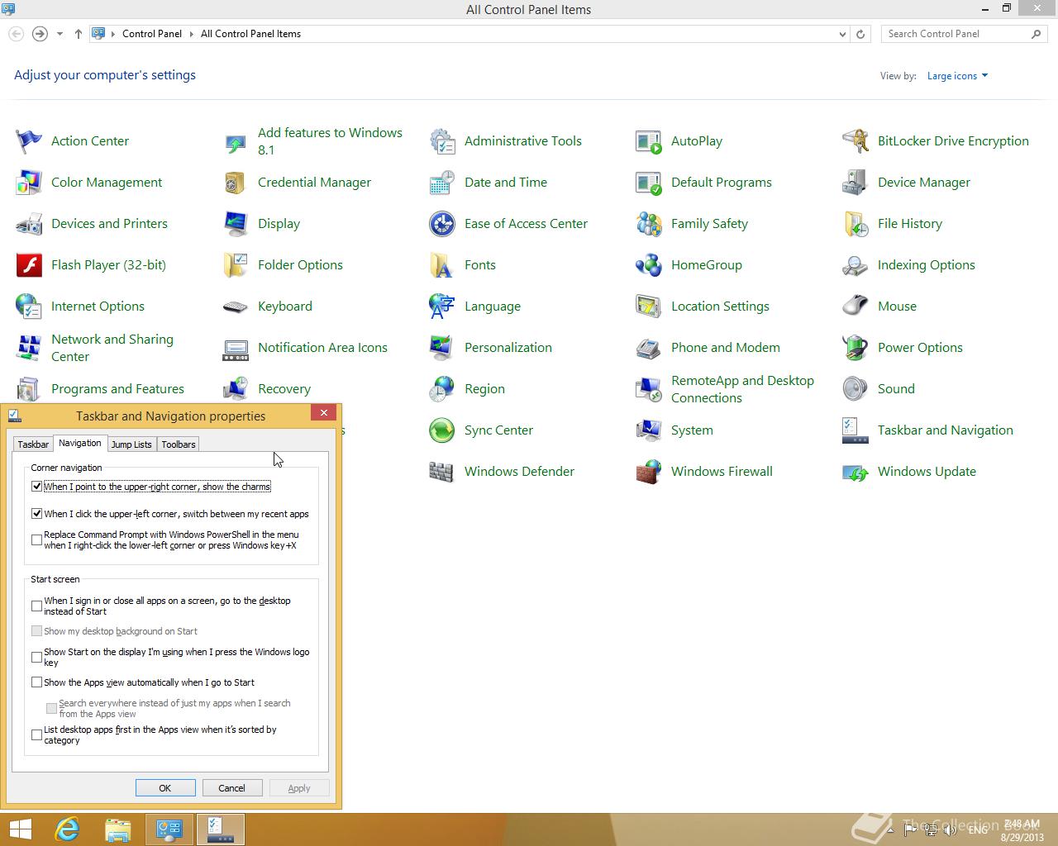Open the Indexing Options icon
This screenshot has height=846, width=1058.
coord(855,265)
